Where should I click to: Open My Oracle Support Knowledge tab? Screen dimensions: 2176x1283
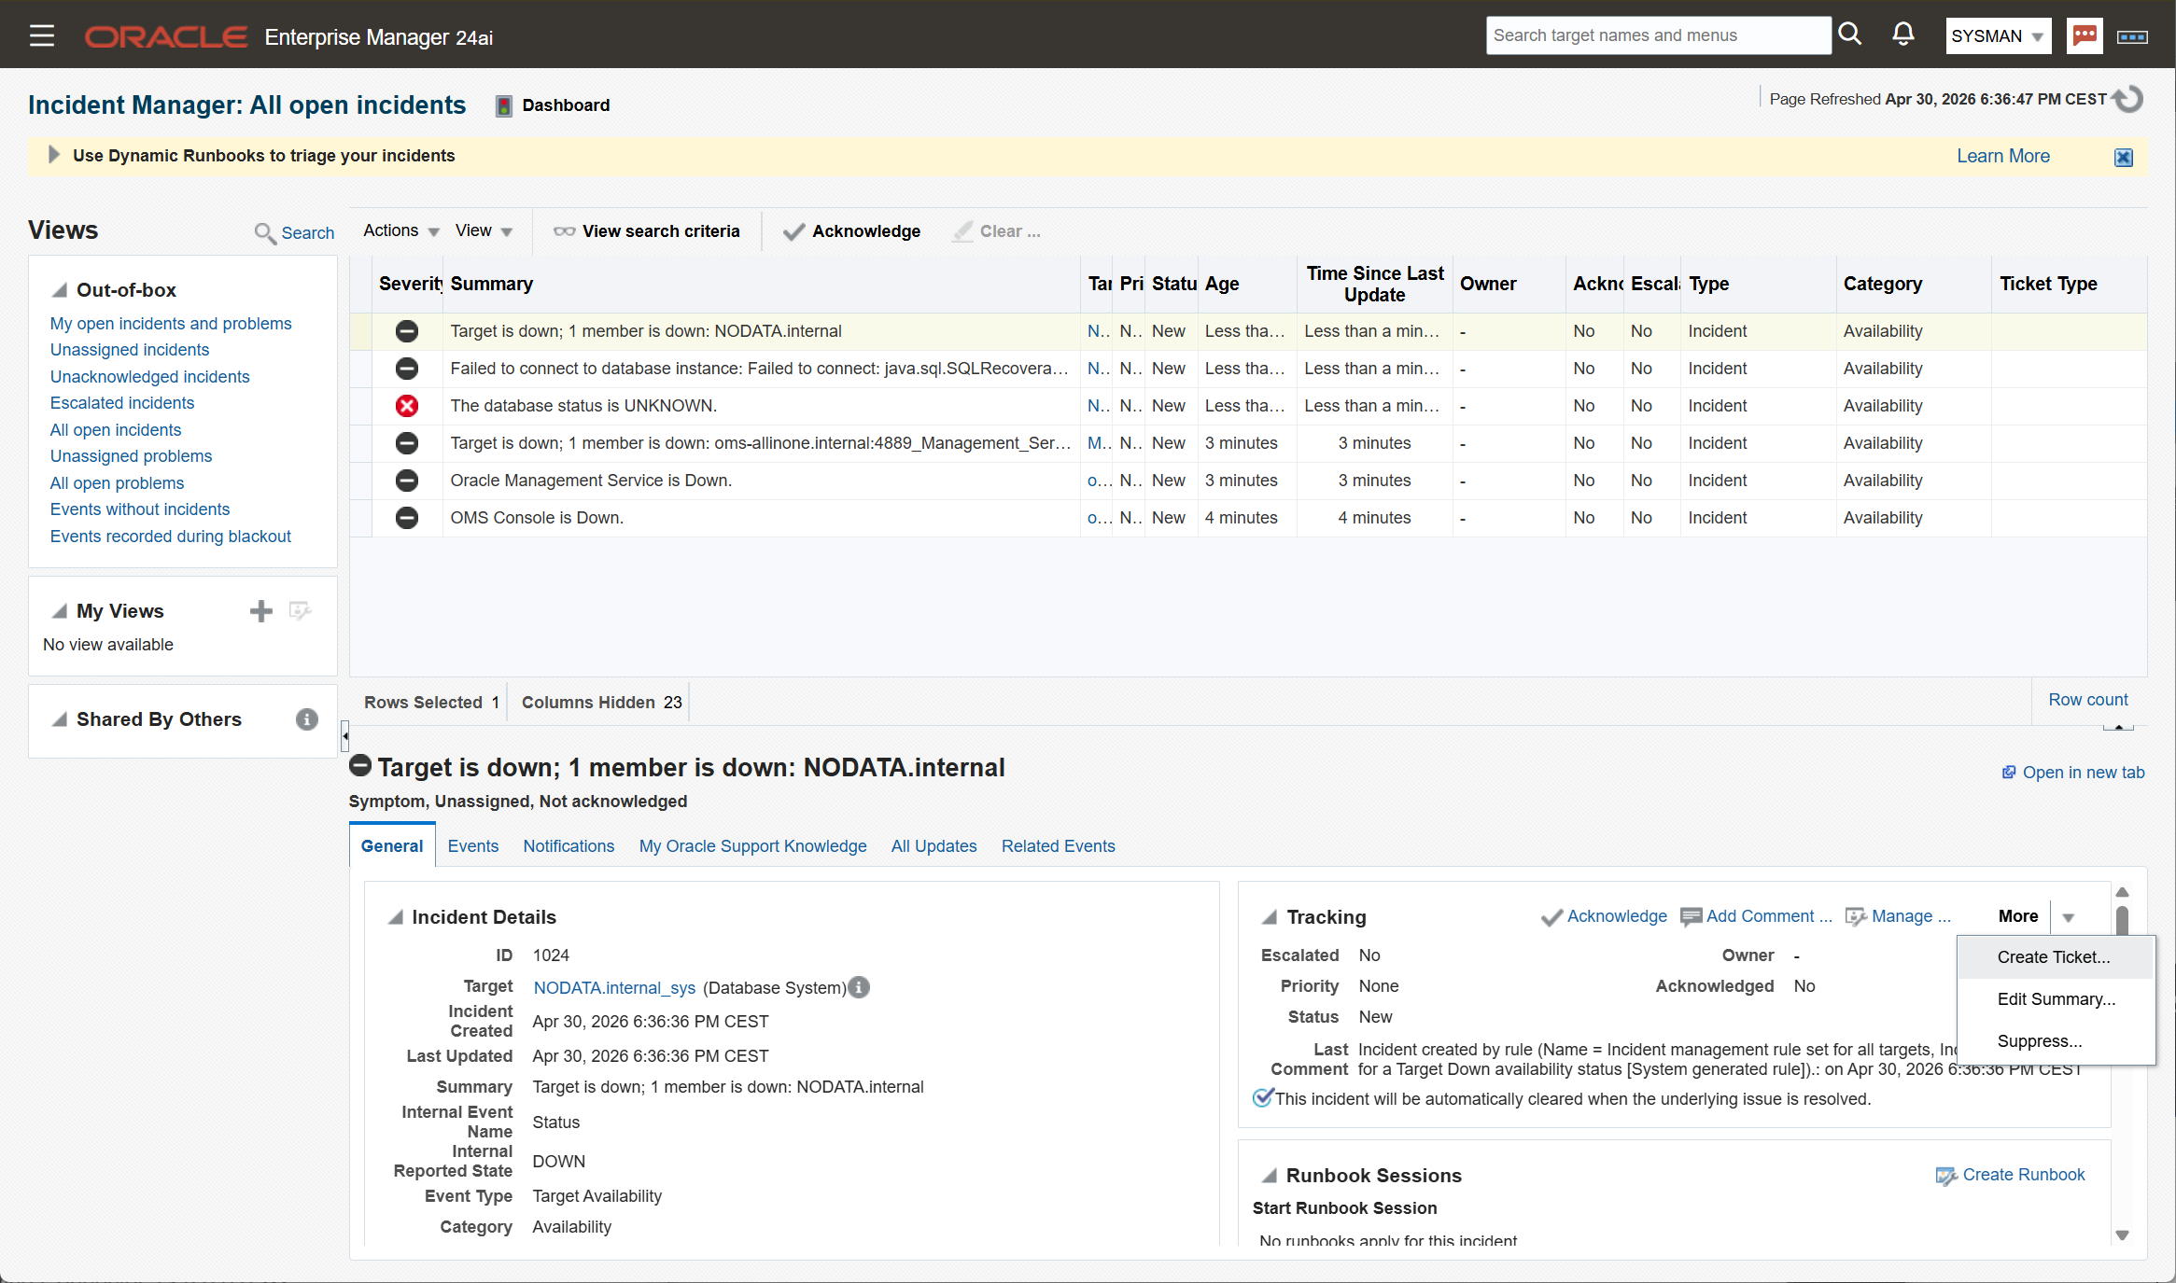[752, 846]
